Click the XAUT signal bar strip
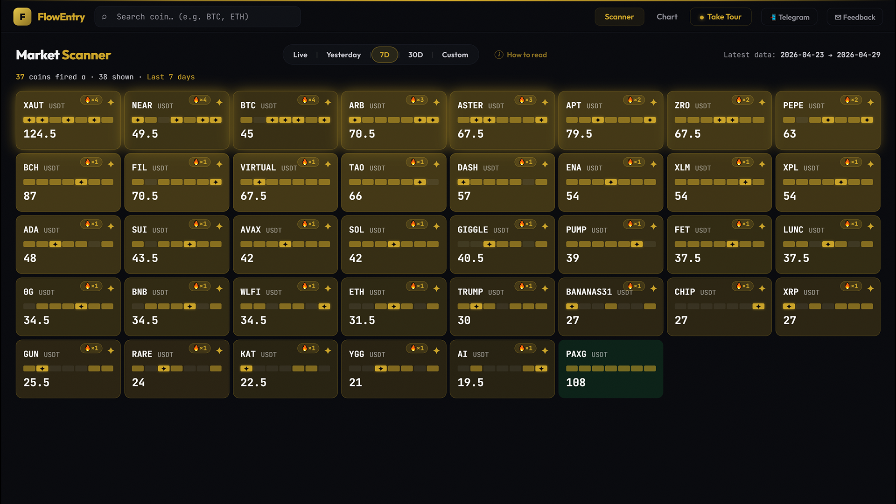 click(x=68, y=120)
